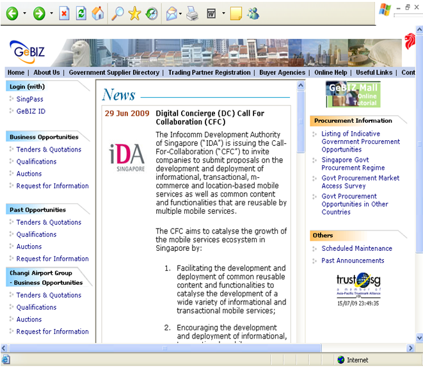
Task: Open Request for Information under Changi Airport Group
Action: [x=52, y=332]
